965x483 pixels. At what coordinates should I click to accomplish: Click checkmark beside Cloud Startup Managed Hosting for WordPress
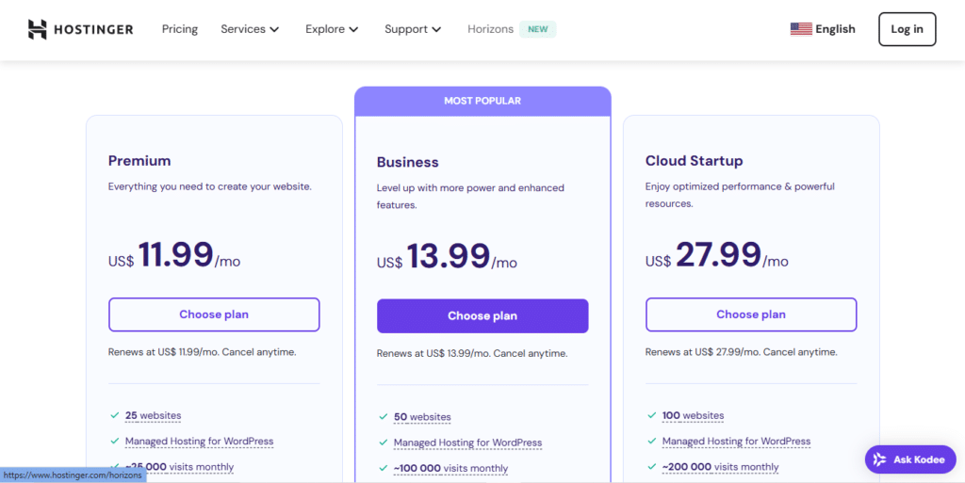(x=652, y=442)
